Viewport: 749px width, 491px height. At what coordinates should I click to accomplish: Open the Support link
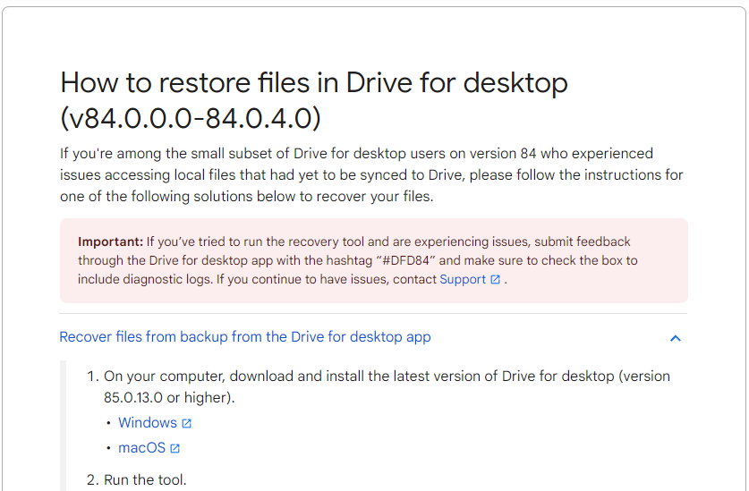[x=463, y=279]
